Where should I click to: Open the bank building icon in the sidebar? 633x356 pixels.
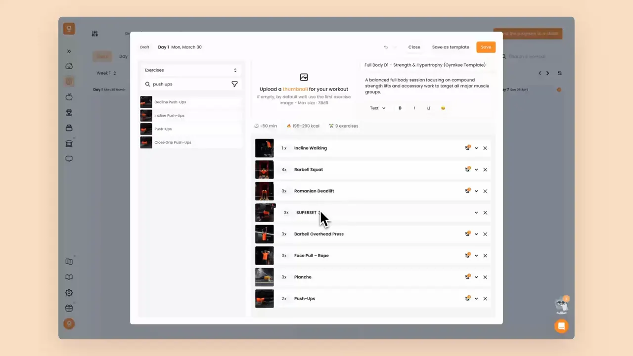[x=69, y=143]
